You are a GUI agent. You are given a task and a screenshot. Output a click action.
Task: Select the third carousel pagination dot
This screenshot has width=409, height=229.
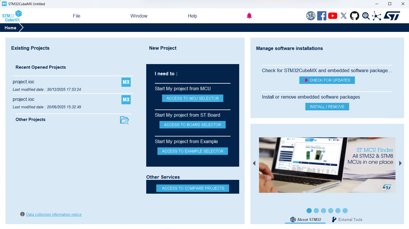(x=324, y=211)
